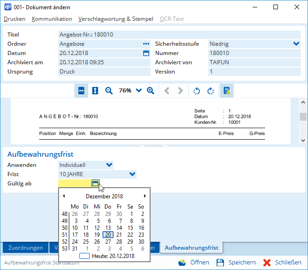The width and height of the screenshot is (308, 270).
Task: Zoom out of the document preview
Action: [109, 91]
